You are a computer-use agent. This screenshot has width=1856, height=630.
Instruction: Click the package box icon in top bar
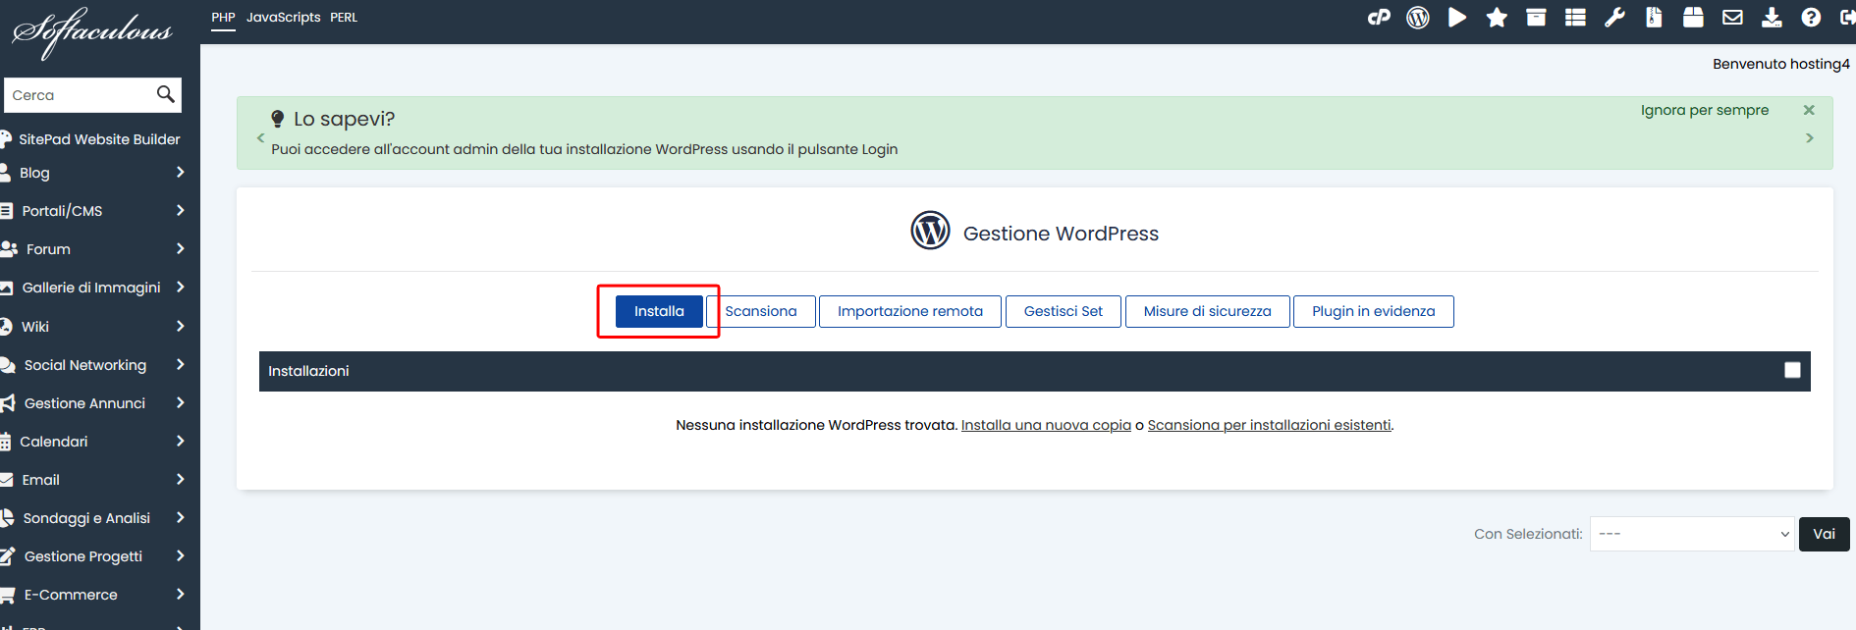[1693, 17]
